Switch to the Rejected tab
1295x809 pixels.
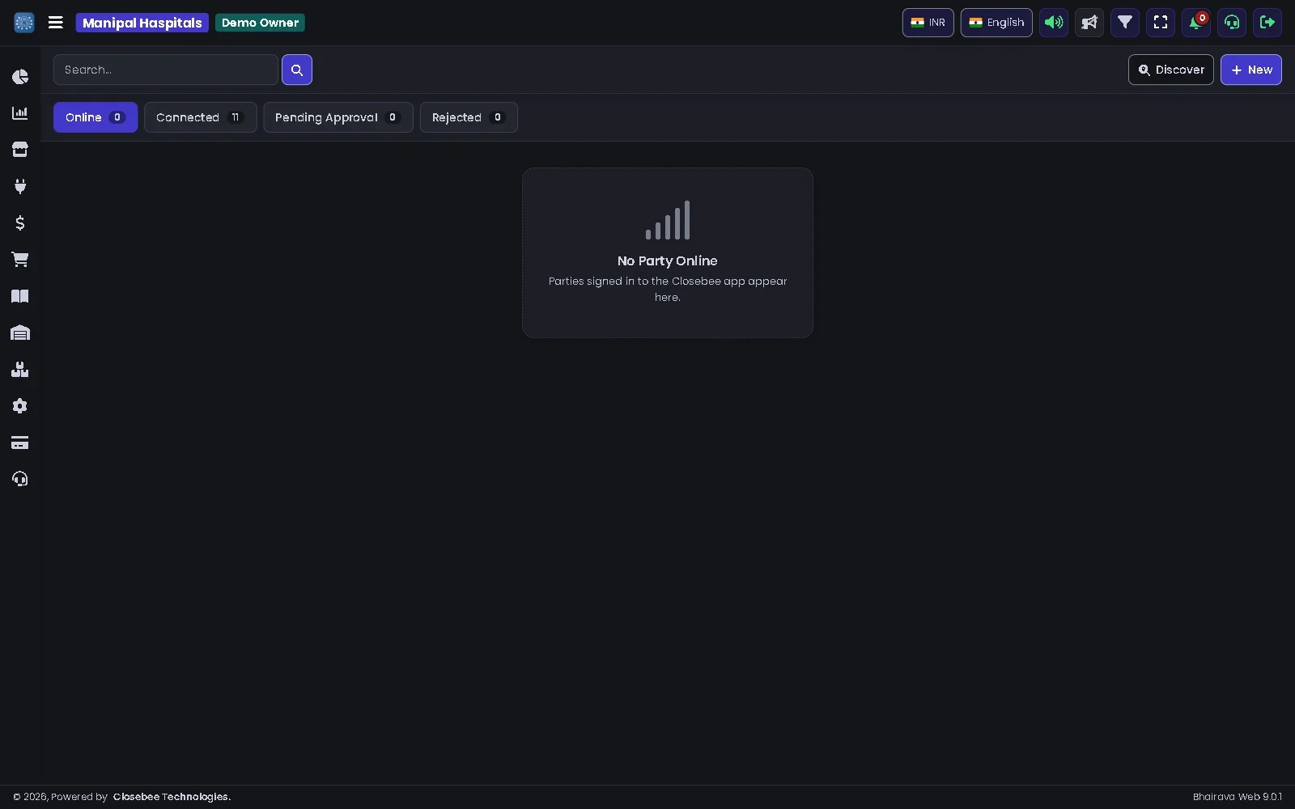click(x=469, y=117)
